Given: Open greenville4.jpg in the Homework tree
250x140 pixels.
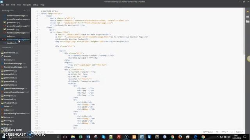Looking at the screenshot, I should [x=11, y=81].
